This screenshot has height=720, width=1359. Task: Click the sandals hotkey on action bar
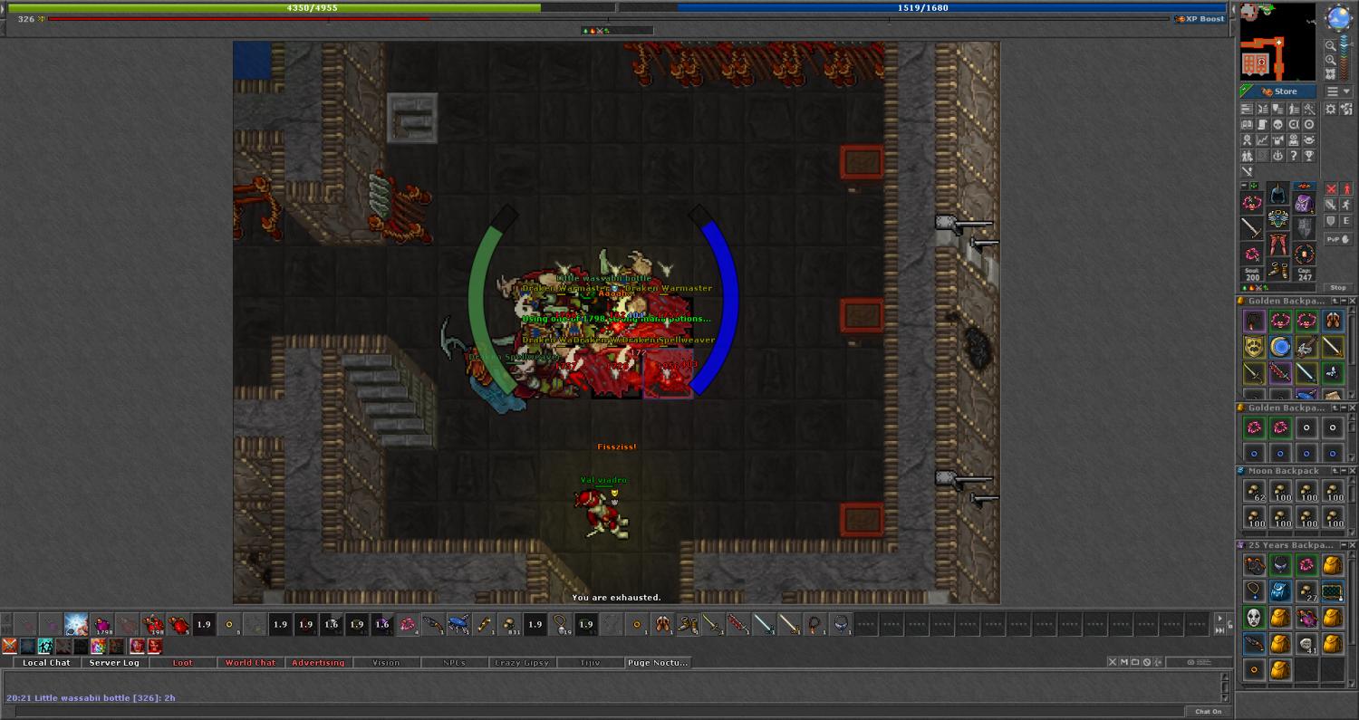click(x=662, y=625)
